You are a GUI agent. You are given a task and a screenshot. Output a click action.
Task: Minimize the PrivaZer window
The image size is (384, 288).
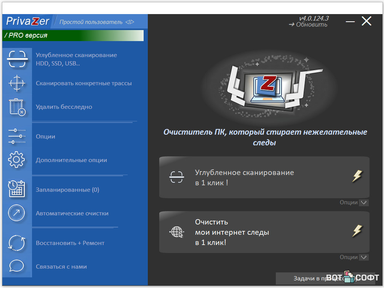[350, 22]
